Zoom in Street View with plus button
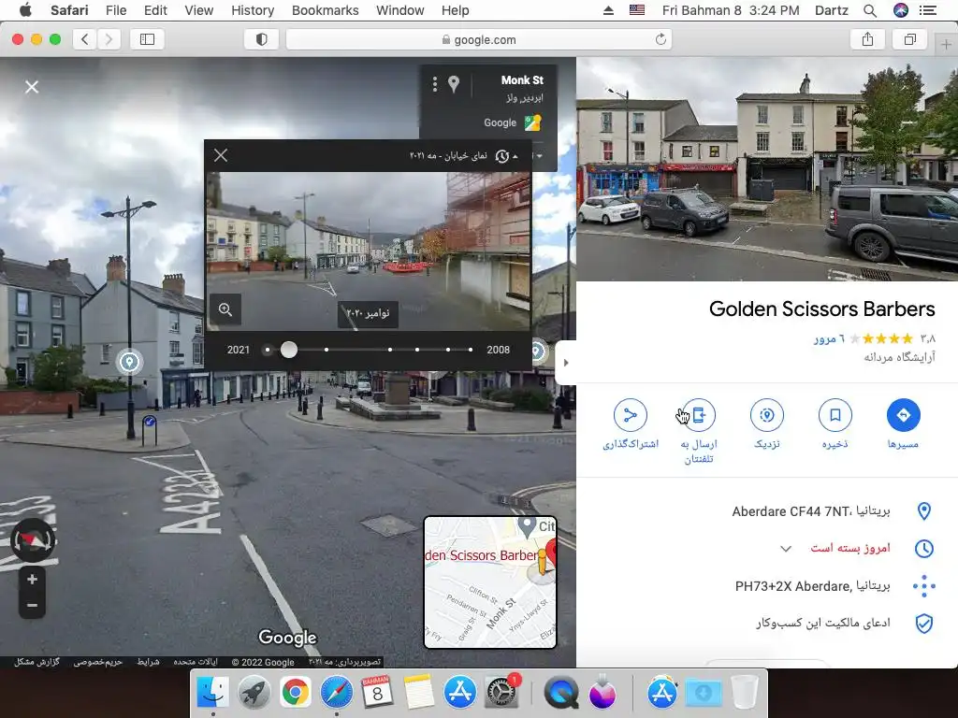This screenshot has height=718, width=958. tap(32, 579)
